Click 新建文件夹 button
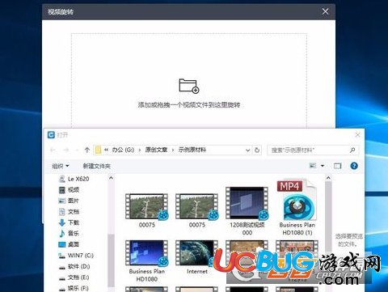The height and width of the screenshot is (292, 388). (97, 166)
